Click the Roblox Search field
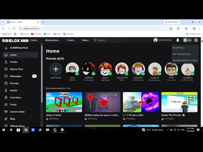The image size is (203, 152). click(x=110, y=40)
